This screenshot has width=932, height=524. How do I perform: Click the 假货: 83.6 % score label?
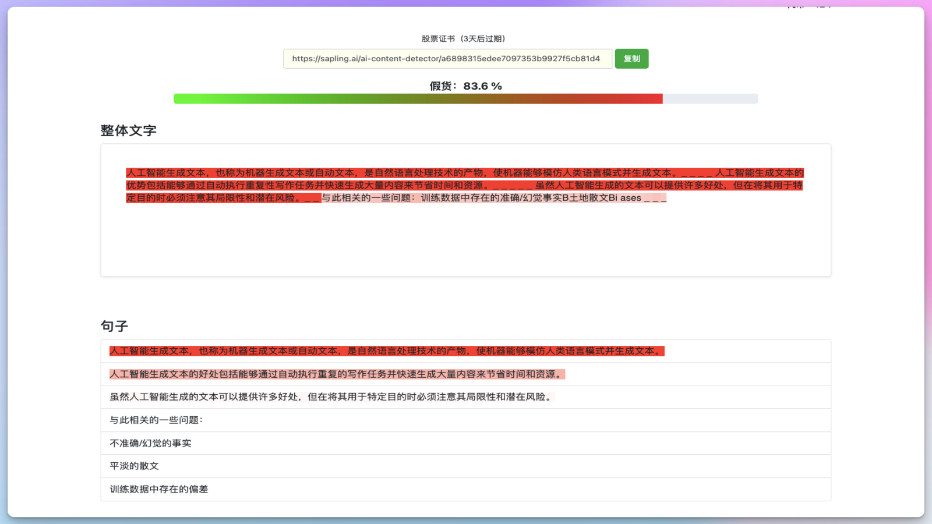click(465, 86)
